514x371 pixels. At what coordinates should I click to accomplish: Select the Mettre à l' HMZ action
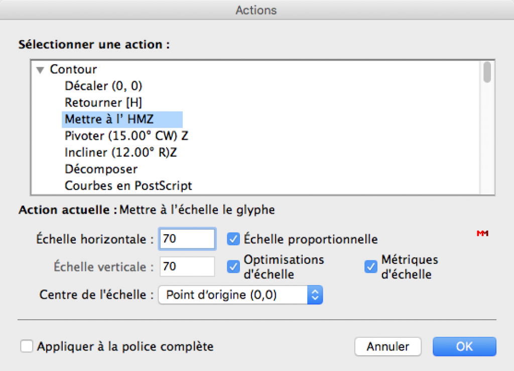[108, 119]
